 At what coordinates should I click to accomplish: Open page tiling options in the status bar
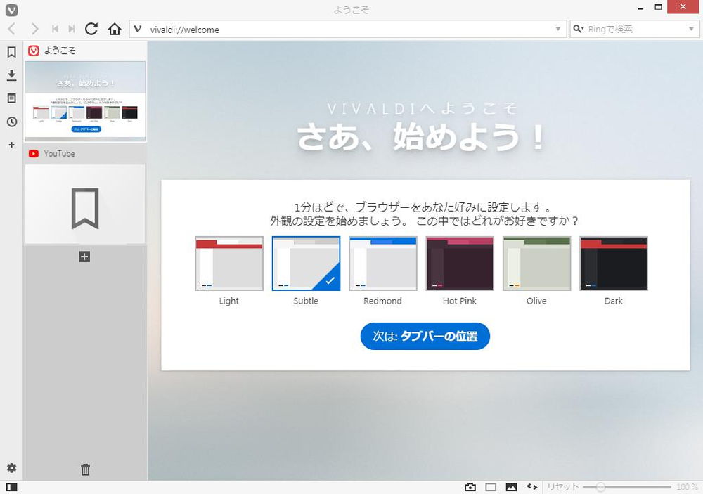[489, 486]
